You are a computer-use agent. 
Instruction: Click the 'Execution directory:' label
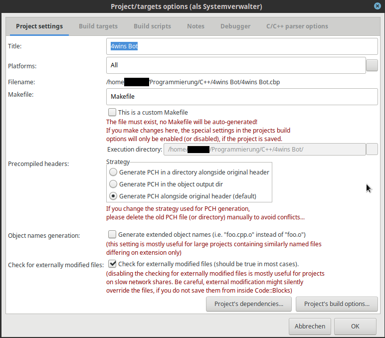tap(135, 149)
